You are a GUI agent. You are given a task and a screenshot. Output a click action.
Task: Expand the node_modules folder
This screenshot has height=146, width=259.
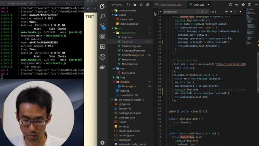[x=112, y=11]
